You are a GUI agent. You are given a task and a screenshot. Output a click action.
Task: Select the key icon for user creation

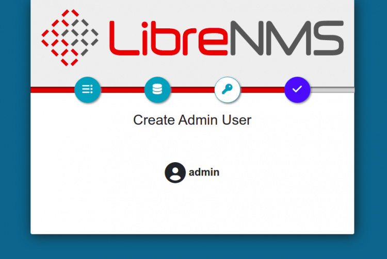coord(227,90)
